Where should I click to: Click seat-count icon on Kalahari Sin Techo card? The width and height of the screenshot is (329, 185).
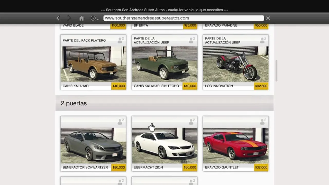tap(192, 40)
